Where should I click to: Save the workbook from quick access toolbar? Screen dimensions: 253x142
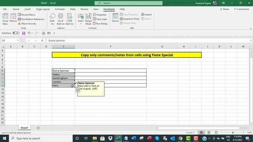pyautogui.click(x=24, y=33)
